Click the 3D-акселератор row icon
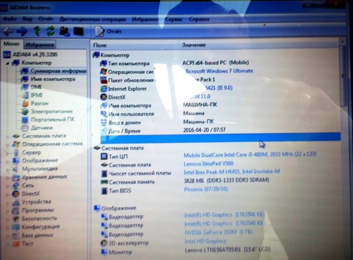This screenshot has height=260, width=353. pyautogui.click(x=104, y=243)
